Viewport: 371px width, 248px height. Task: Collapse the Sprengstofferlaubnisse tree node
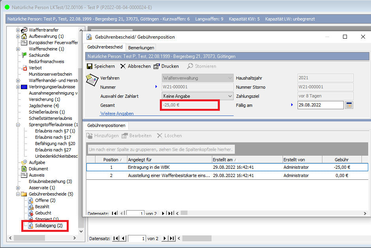(18, 125)
